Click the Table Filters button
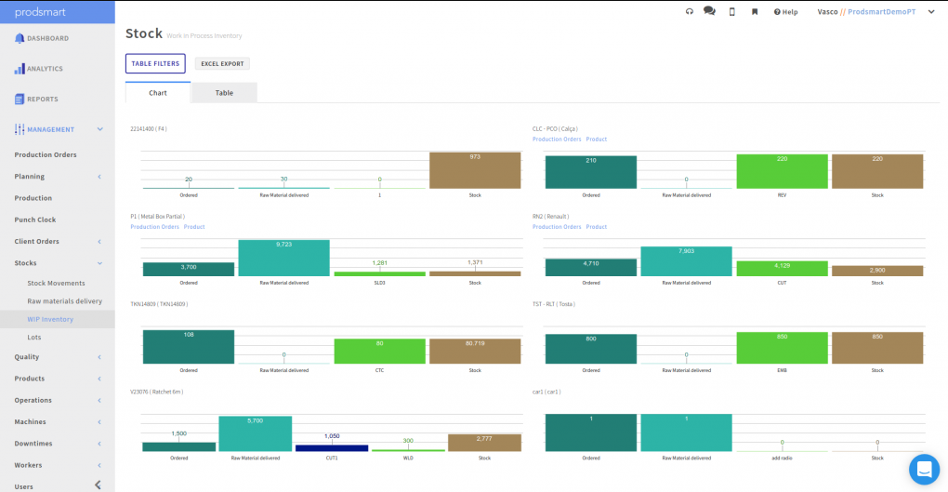 [x=155, y=63]
